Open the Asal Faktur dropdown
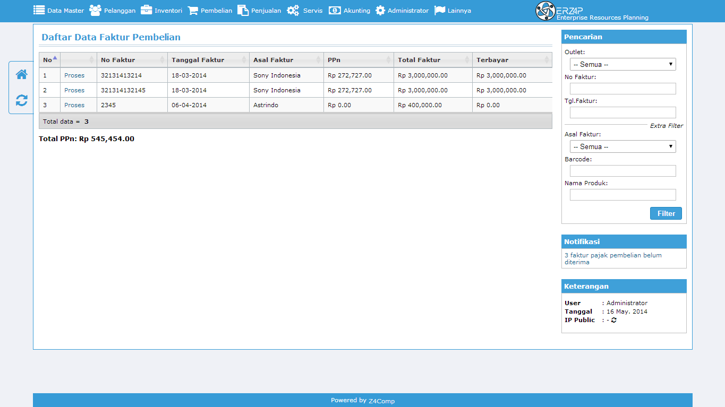The image size is (725, 407). 622,146
